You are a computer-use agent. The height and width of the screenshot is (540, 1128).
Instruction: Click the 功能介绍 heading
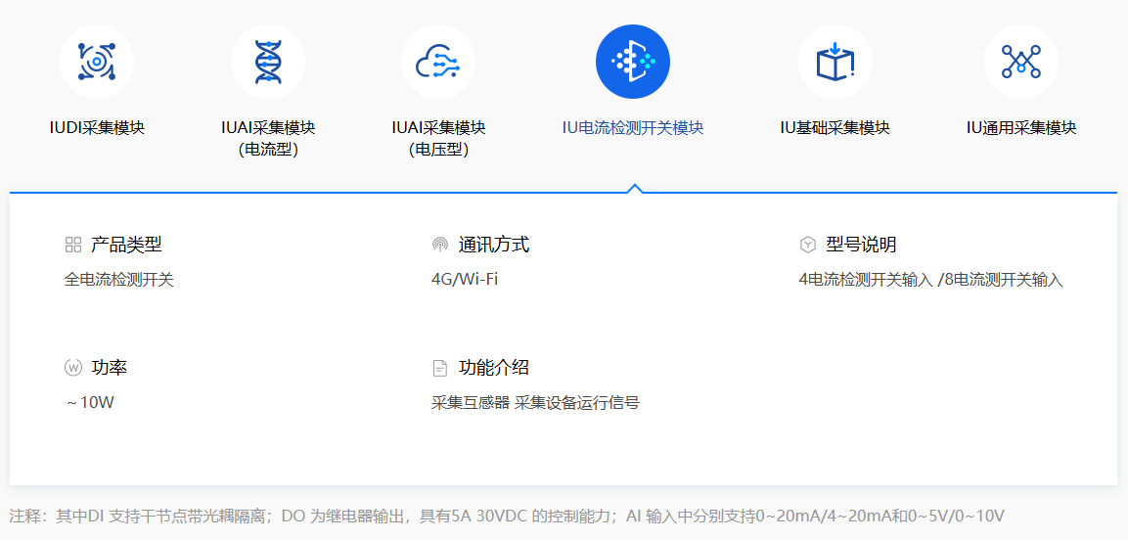point(493,368)
